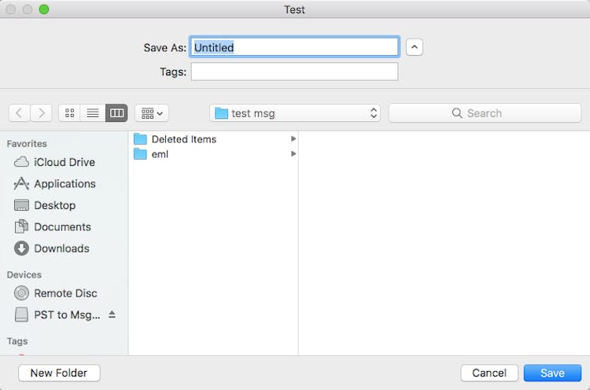This screenshot has height=390, width=590.
Task: Select column view mode
Action: tap(116, 113)
